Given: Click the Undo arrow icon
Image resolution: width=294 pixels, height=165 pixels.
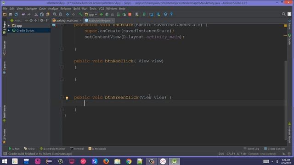Looking at the screenshot, I should 23,14.
